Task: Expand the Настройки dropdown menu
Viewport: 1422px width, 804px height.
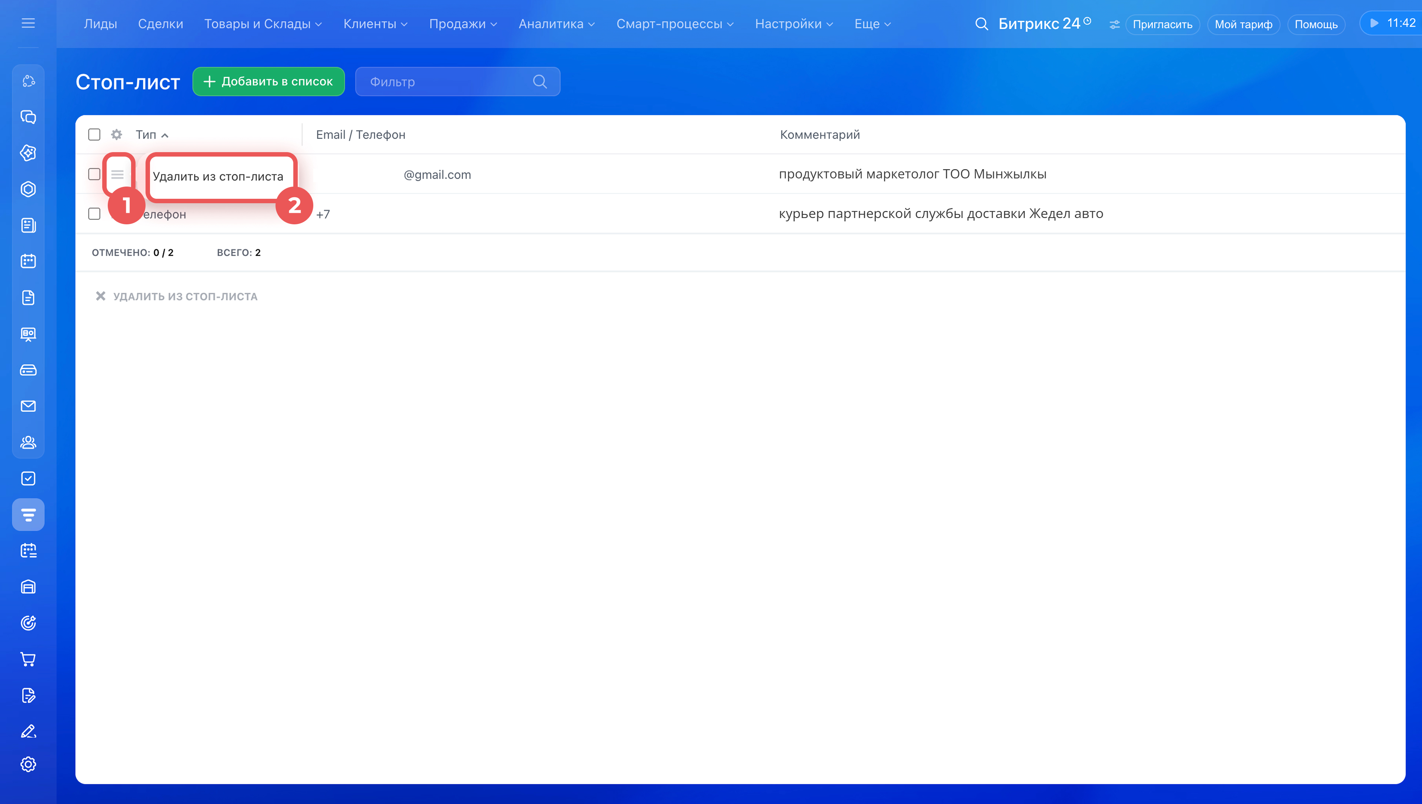Action: pos(794,24)
